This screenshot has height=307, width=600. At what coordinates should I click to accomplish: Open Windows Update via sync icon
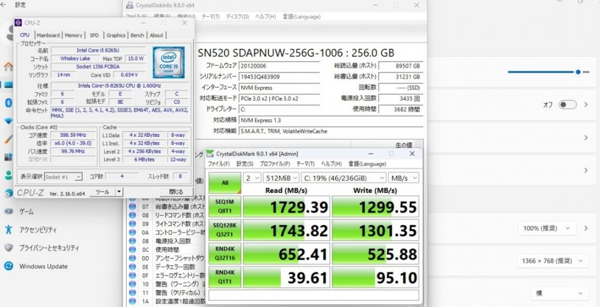coord(8,266)
